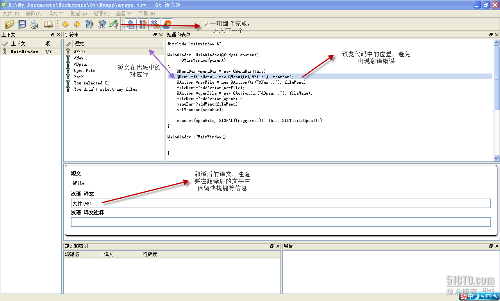Image resolution: width=500 pixels, height=301 pixels.
Task: Click scroll-down arrow in source code pane
Action: [x=496, y=158]
